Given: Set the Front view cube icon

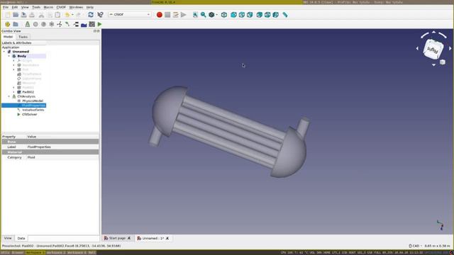Looking at the screenshot, I should [233, 15].
